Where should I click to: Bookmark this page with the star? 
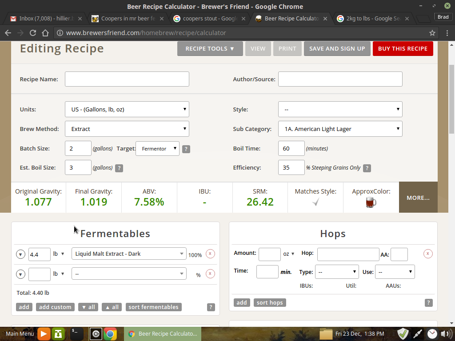(432, 33)
